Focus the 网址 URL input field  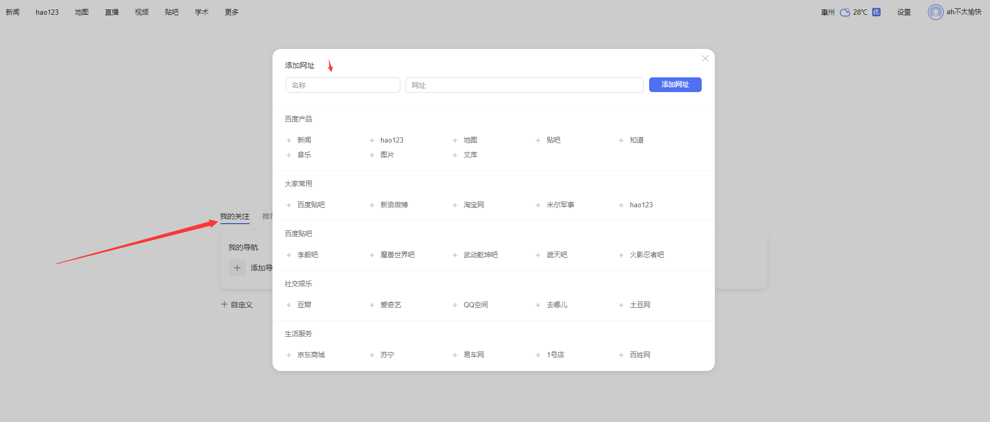click(x=524, y=85)
